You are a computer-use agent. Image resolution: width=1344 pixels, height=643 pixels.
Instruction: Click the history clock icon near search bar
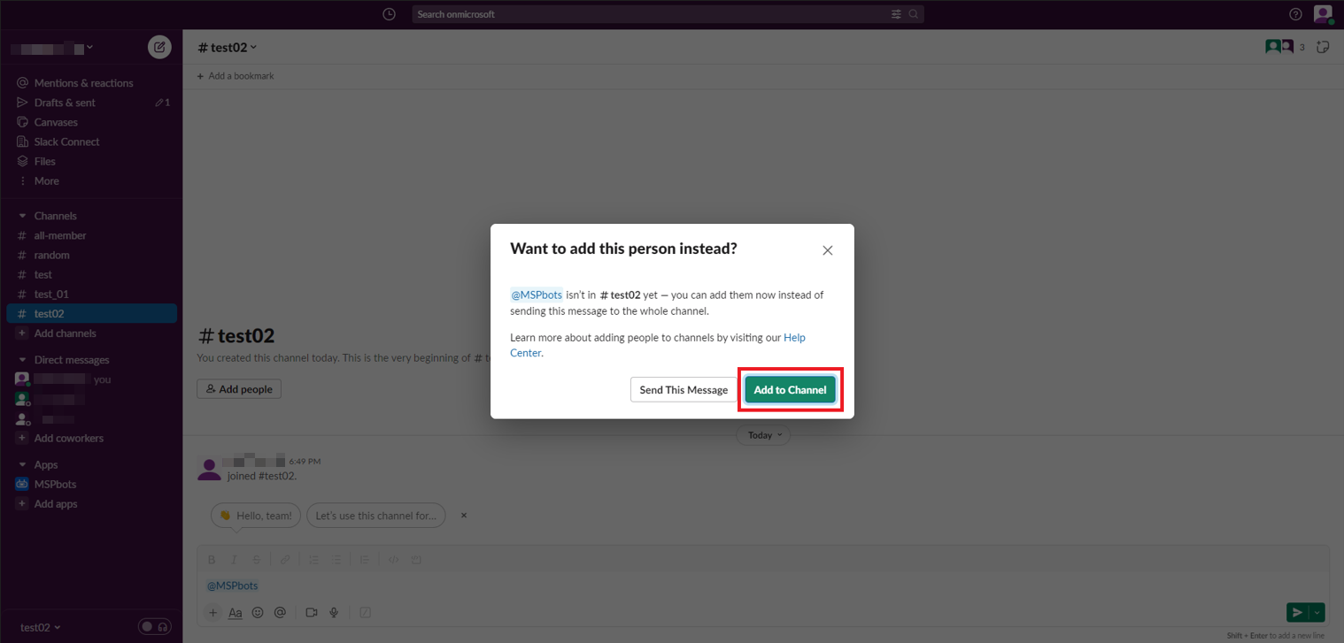[389, 13]
